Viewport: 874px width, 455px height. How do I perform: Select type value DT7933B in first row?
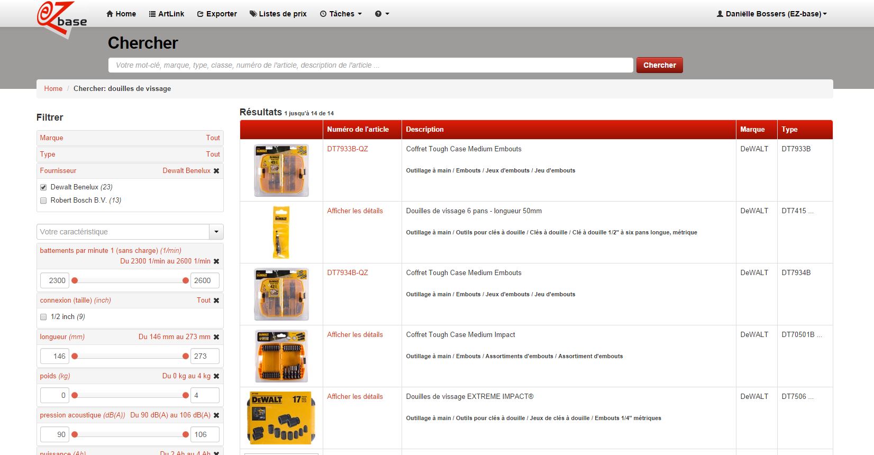pos(796,149)
